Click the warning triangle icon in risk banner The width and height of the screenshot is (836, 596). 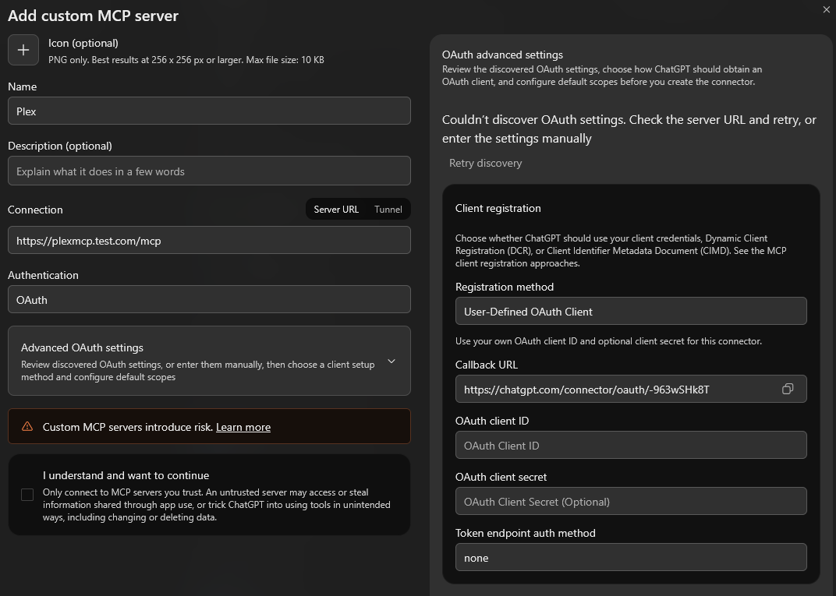pyautogui.click(x=27, y=427)
